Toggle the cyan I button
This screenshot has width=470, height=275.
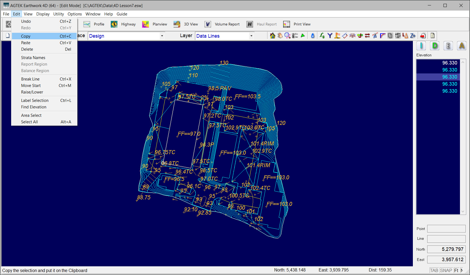421,46
